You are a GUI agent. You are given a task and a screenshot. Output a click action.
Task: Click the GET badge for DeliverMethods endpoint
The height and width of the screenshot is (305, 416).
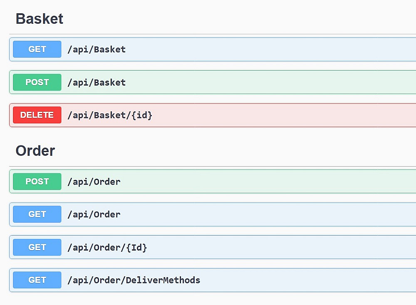(x=37, y=280)
